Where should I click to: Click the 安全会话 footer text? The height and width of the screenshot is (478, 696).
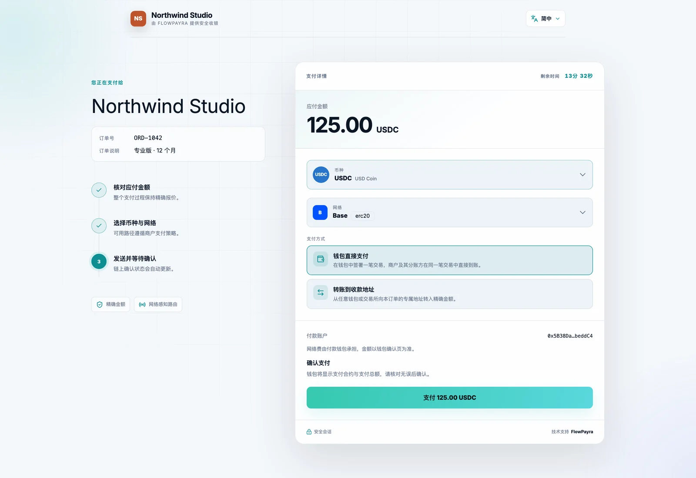[x=323, y=432]
